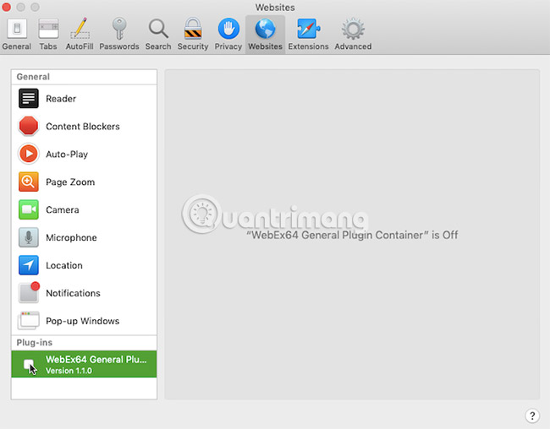Choose the Microphone label
550x429 pixels.
pyautogui.click(x=72, y=238)
